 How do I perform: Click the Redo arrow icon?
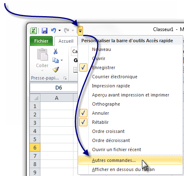(x=67, y=30)
